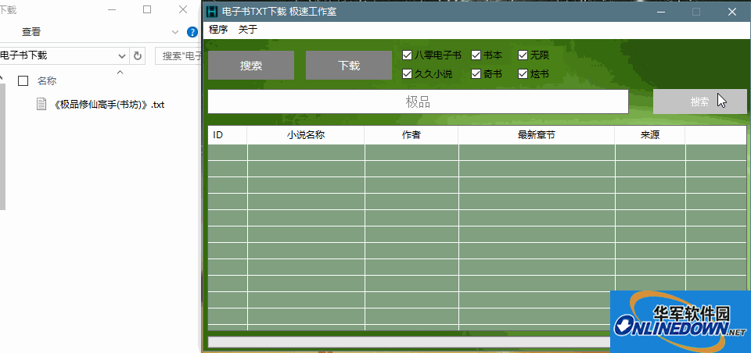
Task: Disable the 奇书 source checkbox
Action: tap(476, 73)
